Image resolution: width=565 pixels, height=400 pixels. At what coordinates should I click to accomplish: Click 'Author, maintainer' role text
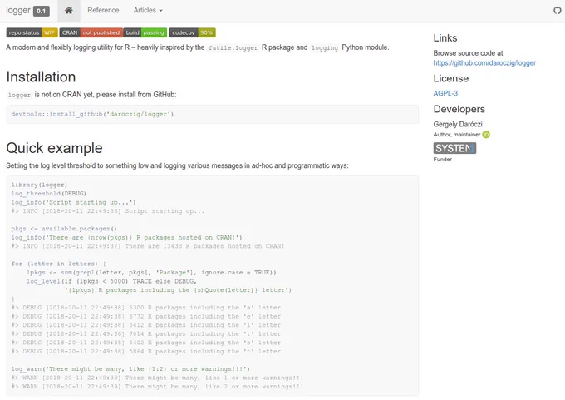click(x=456, y=135)
